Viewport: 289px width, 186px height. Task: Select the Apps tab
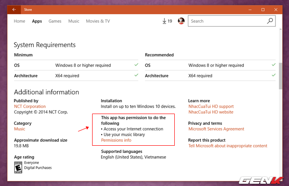(x=37, y=21)
